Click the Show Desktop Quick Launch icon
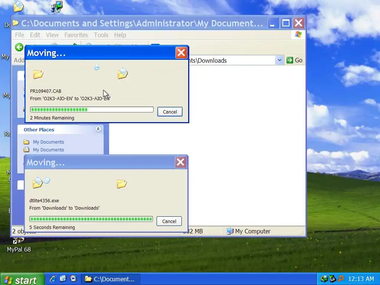This screenshot has width=380, height=285. [x=63, y=279]
